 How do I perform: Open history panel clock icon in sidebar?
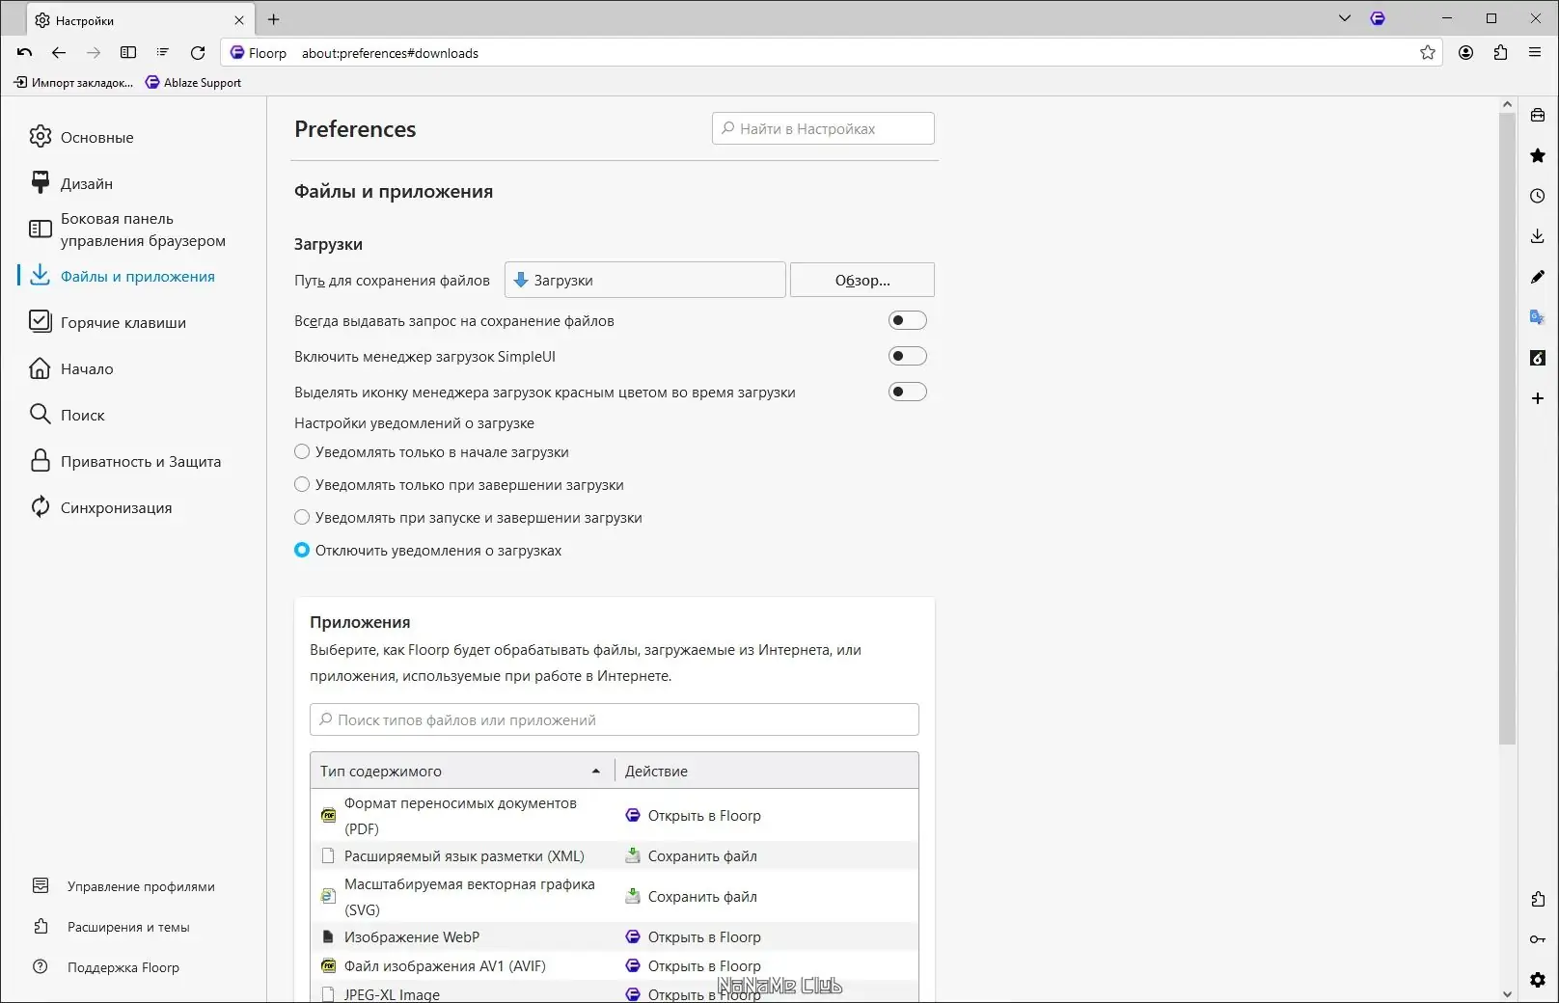(x=1538, y=196)
